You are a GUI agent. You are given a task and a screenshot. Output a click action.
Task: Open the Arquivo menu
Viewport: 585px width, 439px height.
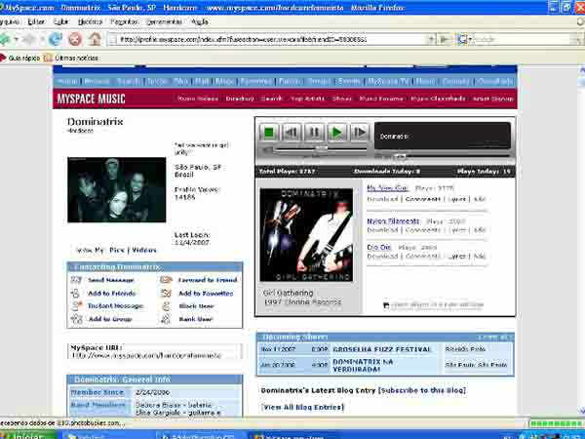tap(10, 21)
